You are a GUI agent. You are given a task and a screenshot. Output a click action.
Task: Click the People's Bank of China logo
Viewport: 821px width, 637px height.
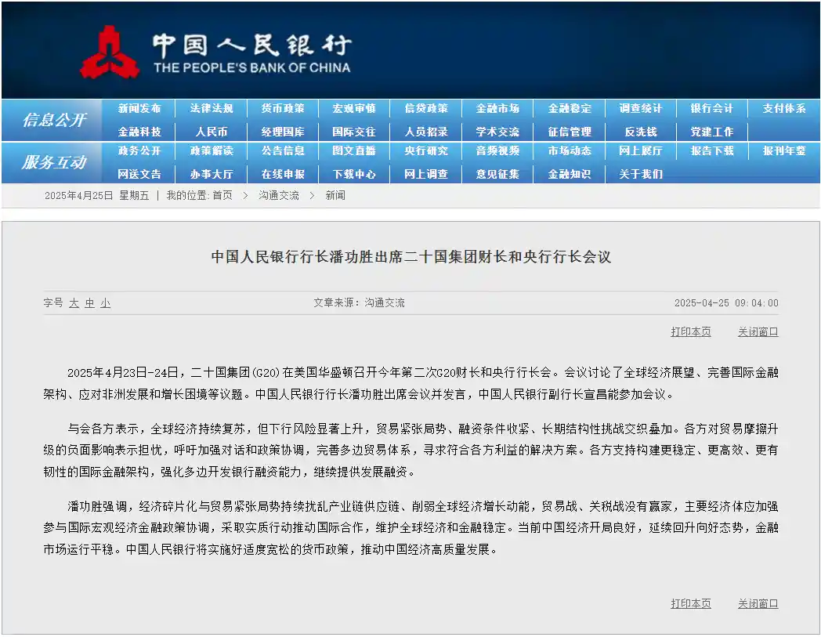pyautogui.click(x=114, y=49)
